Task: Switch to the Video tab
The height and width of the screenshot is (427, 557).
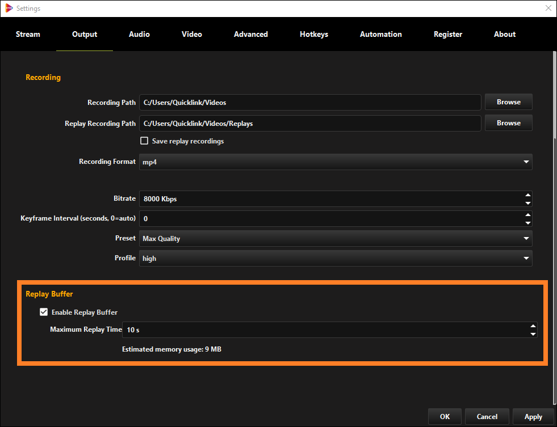Action: tap(191, 34)
